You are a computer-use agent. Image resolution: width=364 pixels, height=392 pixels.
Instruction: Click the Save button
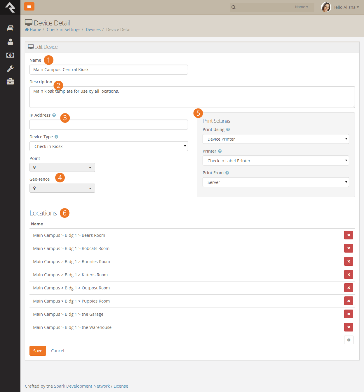[38, 351]
